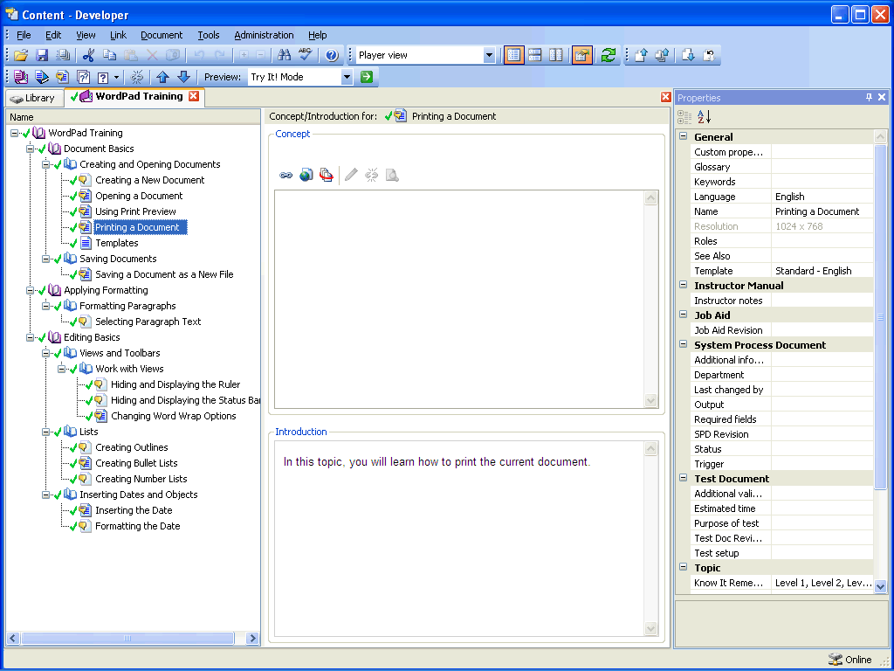The height and width of the screenshot is (671, 894).
Task: Select the Templates tree item
Action: (117, 243)
